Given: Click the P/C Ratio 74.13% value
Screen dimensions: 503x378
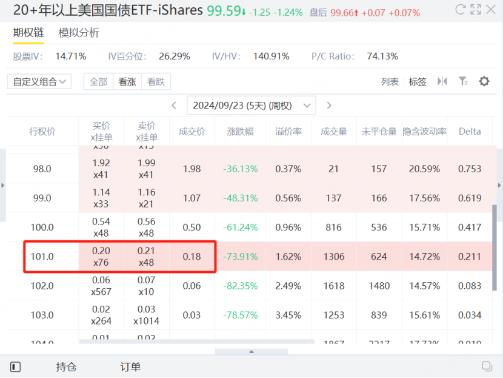Looking at the screenshot, I should point(382,56).
